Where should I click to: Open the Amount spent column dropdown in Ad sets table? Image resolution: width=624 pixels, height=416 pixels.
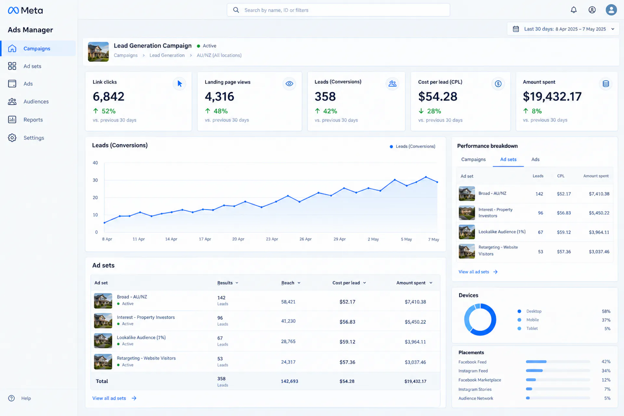point(431,283)
